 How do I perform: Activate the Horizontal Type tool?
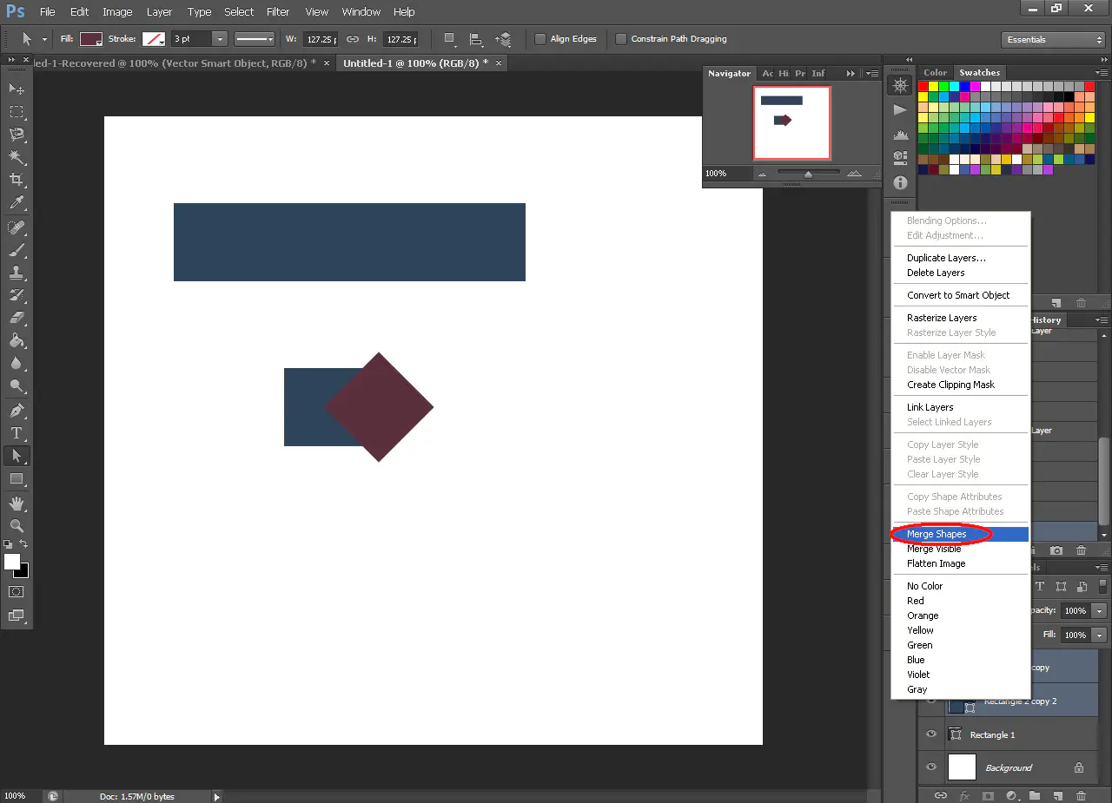click(17, 433)
